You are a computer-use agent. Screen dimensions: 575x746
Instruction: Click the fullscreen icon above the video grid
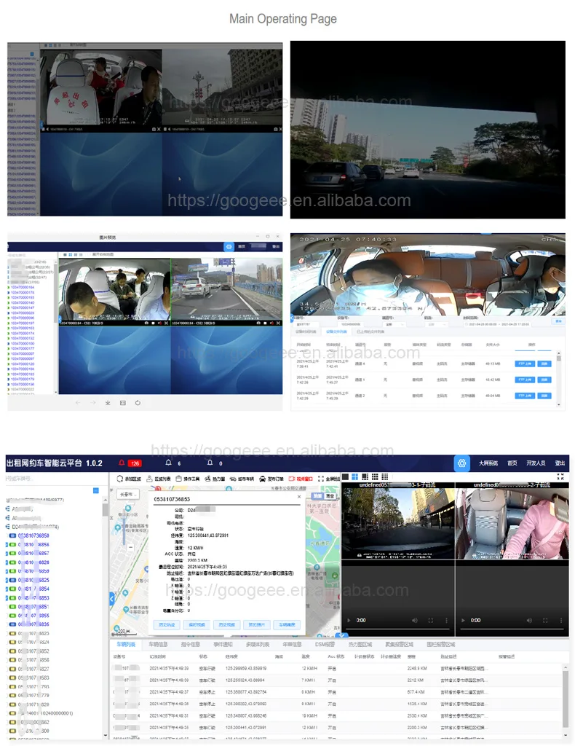[x=560, y=476]
